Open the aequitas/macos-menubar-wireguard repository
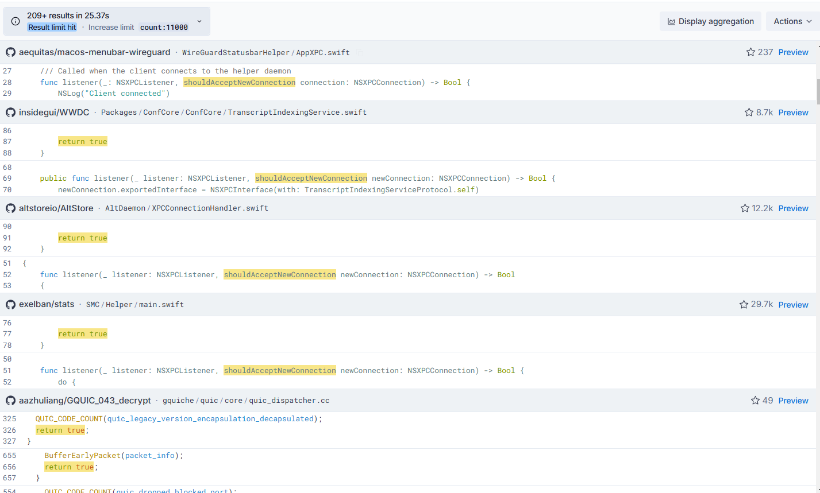The width and height of the screenshot is (820, 493). (95, 52)
